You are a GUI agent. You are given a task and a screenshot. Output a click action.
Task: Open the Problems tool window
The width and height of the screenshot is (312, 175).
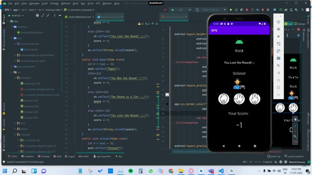[x=27, y=156]
